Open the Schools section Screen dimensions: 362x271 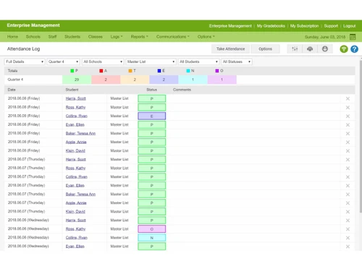[33, 37]
